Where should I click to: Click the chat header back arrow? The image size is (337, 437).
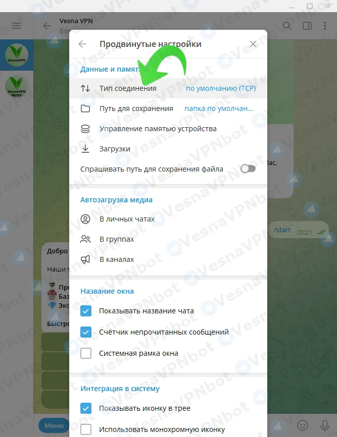[x=47, y=26]
